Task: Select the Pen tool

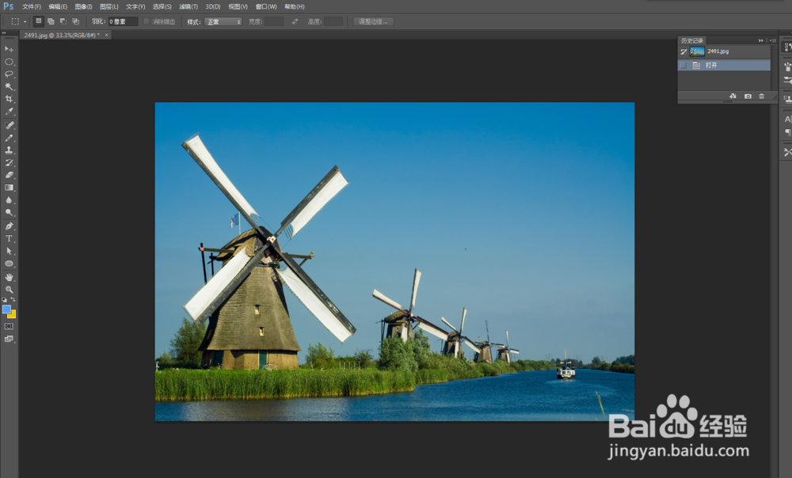Action: click(9, 226)
